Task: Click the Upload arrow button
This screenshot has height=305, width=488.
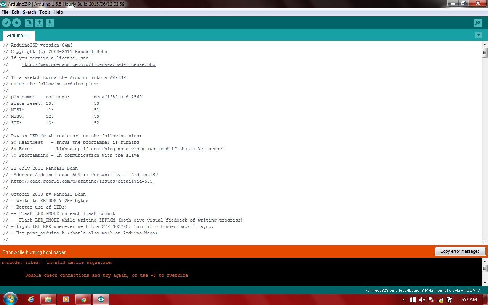Action: pyautogui.click(x=16, y=23)
